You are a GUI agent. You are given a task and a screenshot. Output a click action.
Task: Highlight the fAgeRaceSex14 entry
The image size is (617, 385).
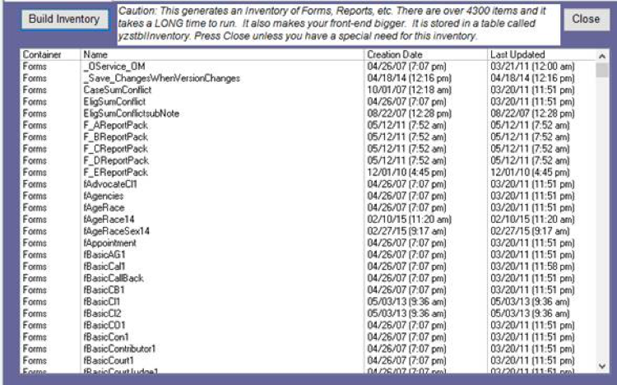click(x=115, y=231)
